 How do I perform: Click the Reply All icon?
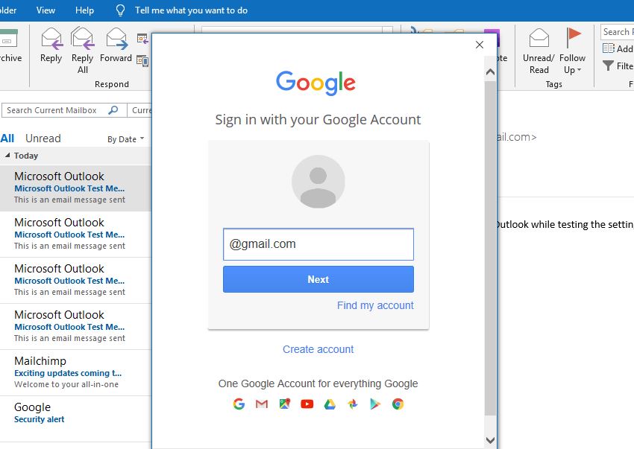coord(83,39)
